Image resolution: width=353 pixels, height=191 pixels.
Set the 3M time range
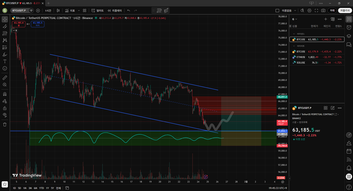[30, 188]
